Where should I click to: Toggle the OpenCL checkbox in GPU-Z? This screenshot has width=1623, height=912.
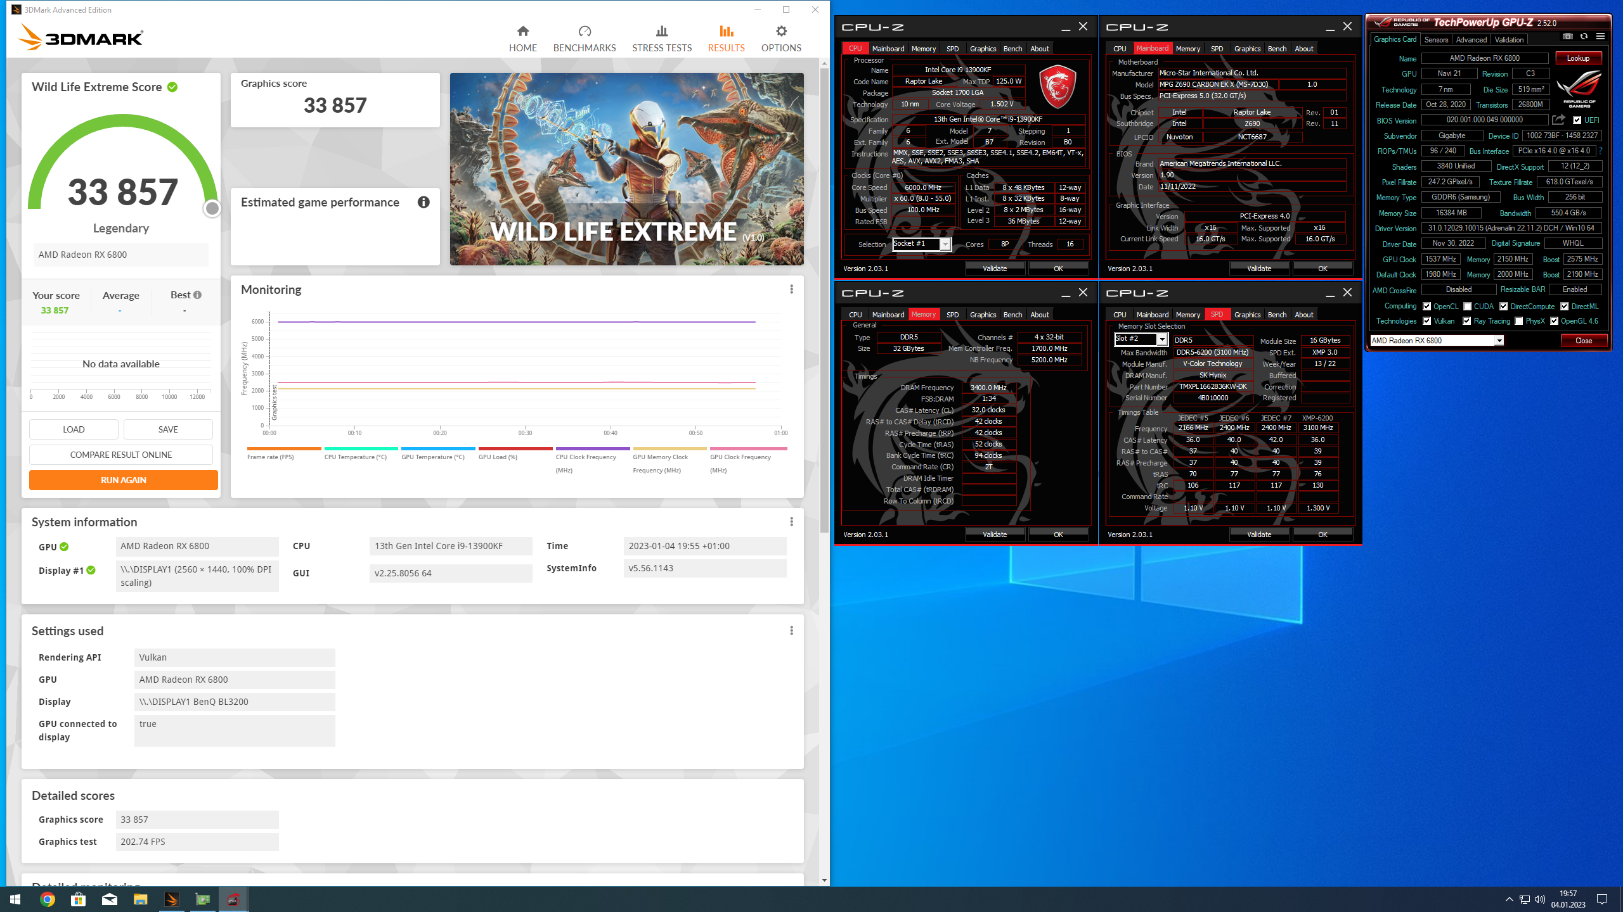pyautogui.click(x=1426, y=306)
